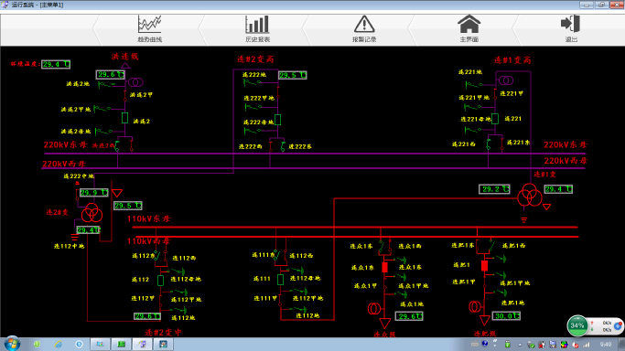The image size is (625, 351).
Task: Toggle the red 连众1 breaker
Action: (x=384, y=268)
